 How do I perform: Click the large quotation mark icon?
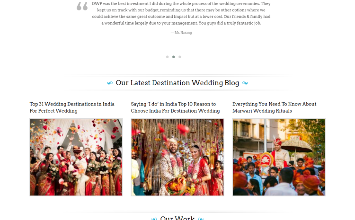pos(82,6)
